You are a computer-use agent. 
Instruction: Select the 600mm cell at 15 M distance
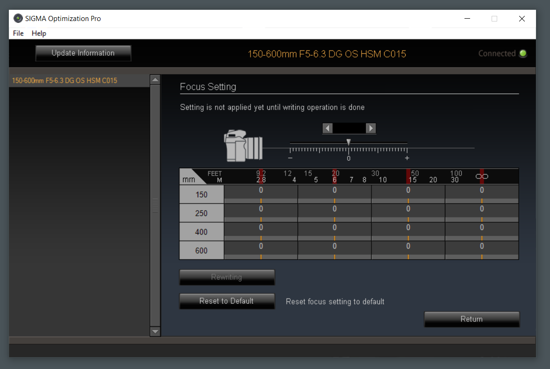pos(408,250)
